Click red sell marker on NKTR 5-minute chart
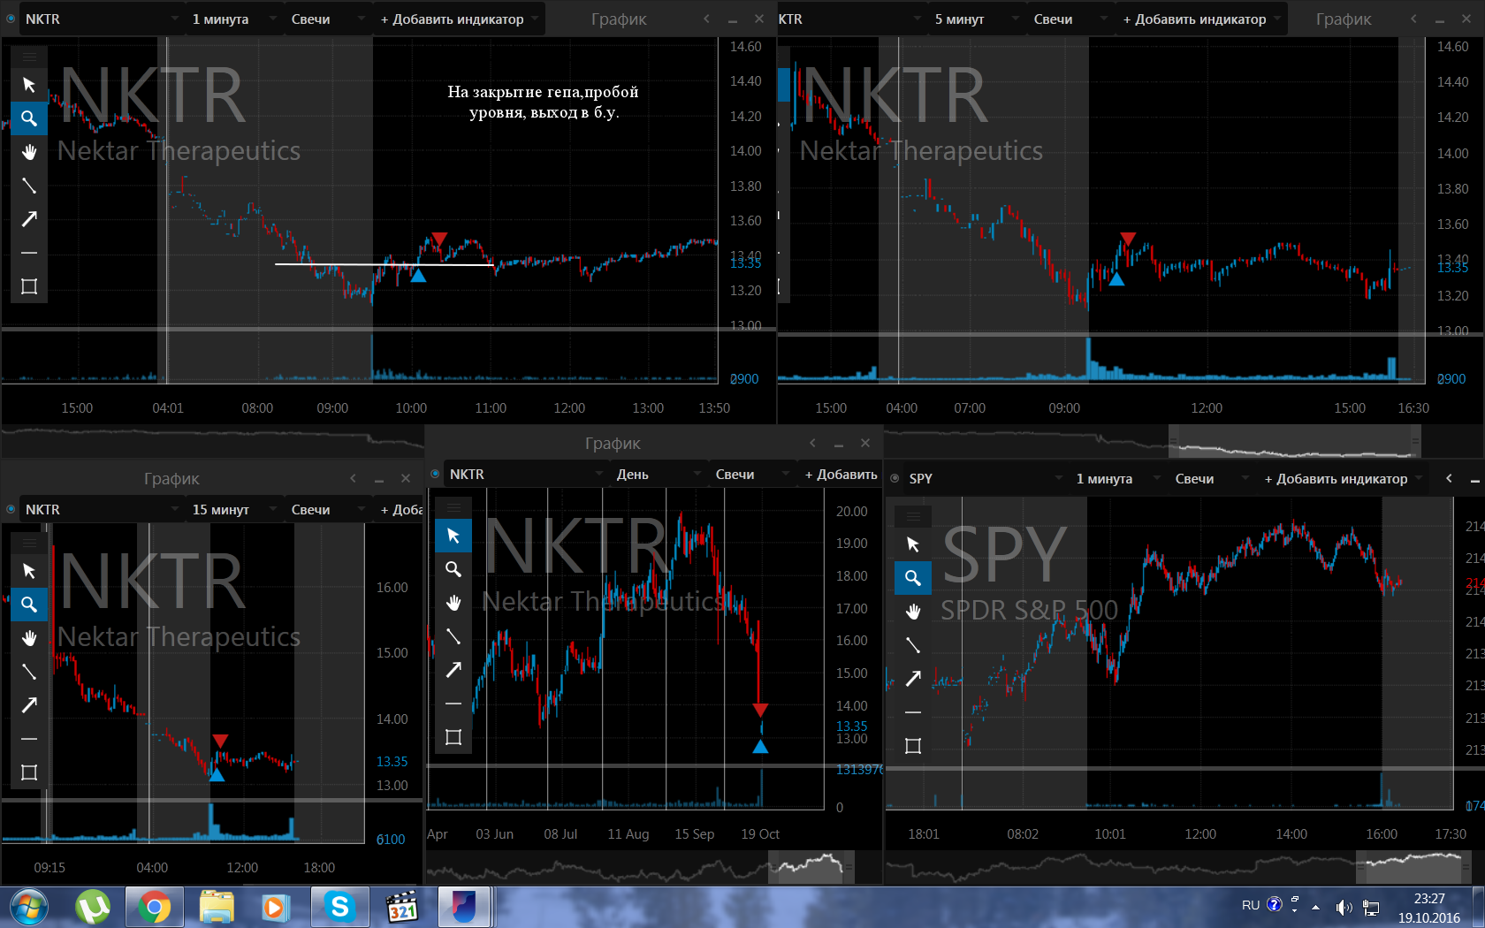This screenshot has height=928, width=1485. click(1128, 239)
